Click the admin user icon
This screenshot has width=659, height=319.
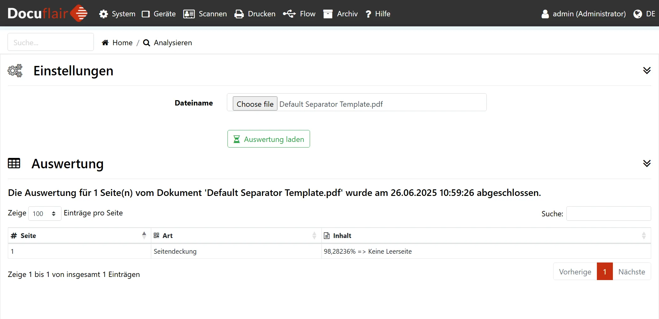[545, 14]
